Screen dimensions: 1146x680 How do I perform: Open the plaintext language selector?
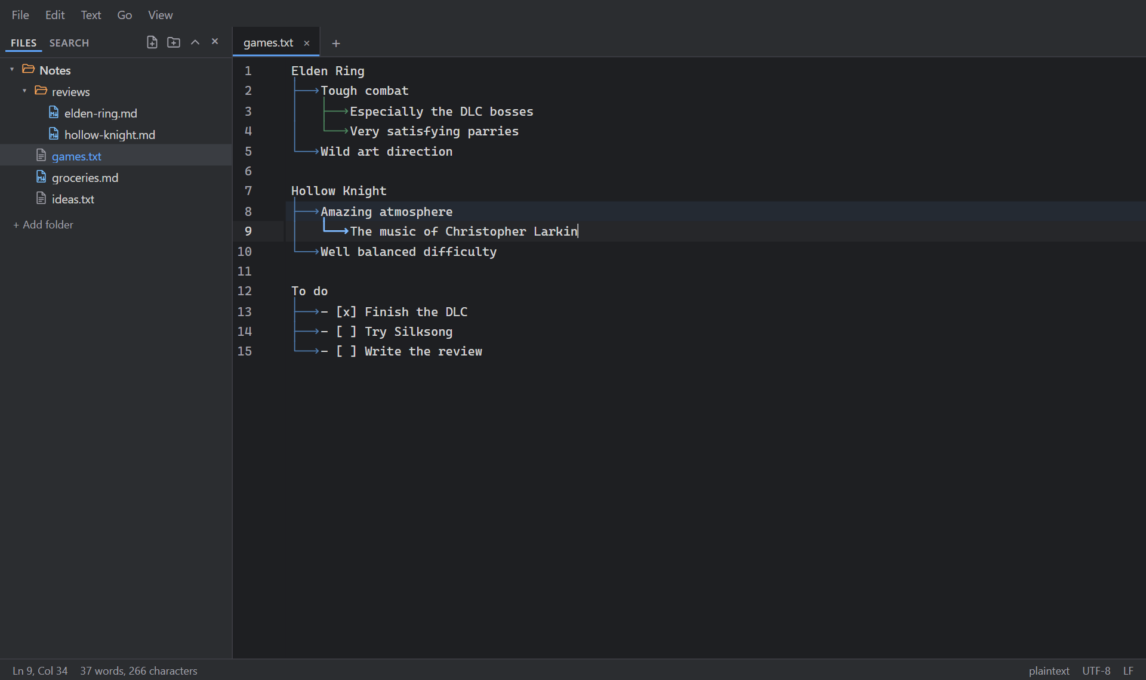[1049, 670]
